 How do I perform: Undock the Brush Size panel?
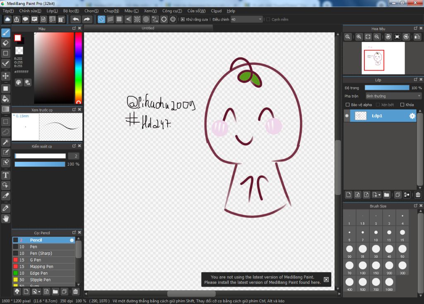point(416,206)
